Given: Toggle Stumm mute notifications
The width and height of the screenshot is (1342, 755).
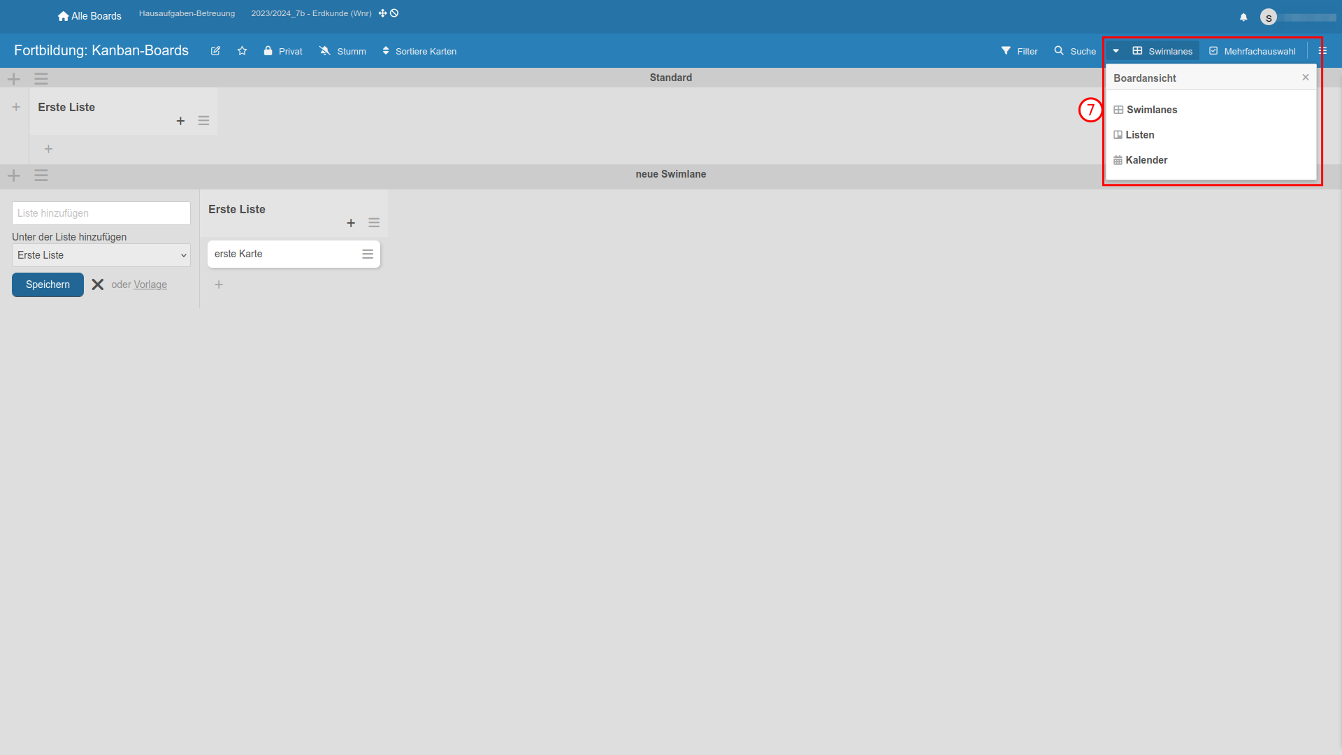Looking at the screenshot, I should (342, 51).
